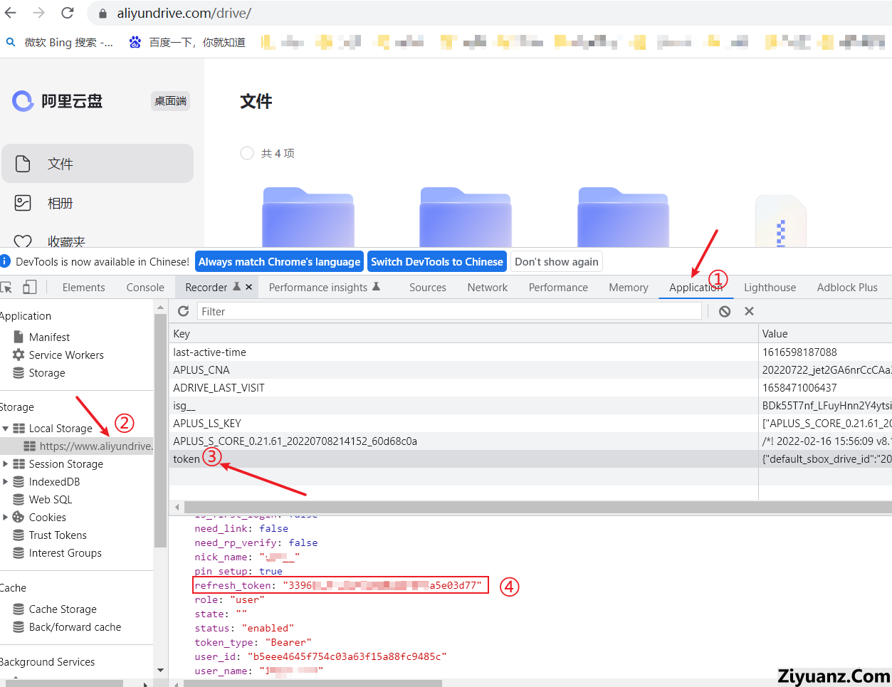Viewport: 892px width, 687px height.
Task: Expand the Session Storage tree node
Action: coord(6,464)
